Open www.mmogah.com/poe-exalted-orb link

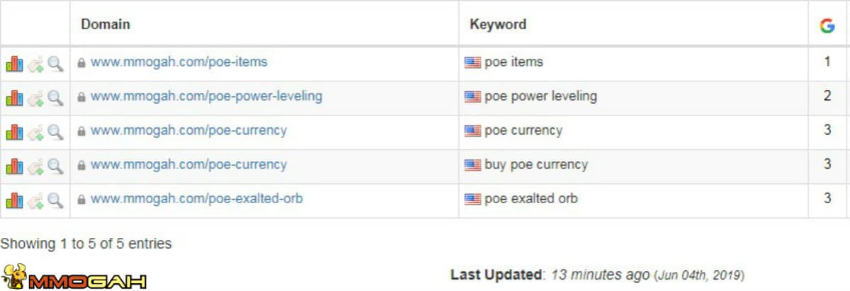click(197, 198)
